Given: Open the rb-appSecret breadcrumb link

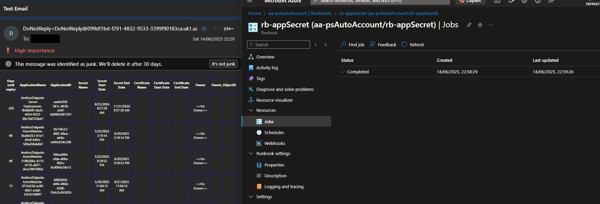Looking at the screenshot, I should (x=389, y=13).
